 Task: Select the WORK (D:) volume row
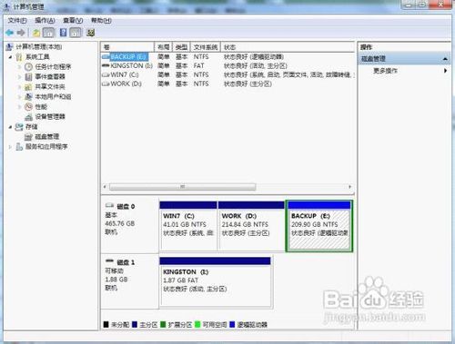pos(227,84)
